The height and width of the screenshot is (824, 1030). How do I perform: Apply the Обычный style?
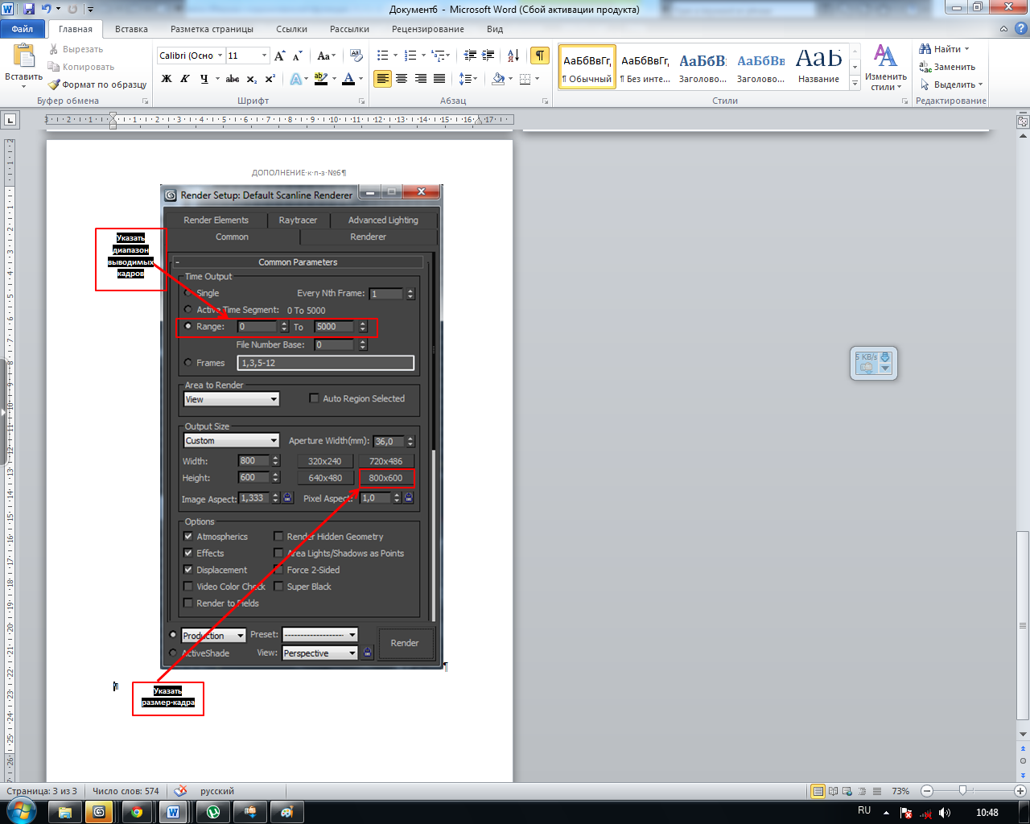[x=587, y=67]
